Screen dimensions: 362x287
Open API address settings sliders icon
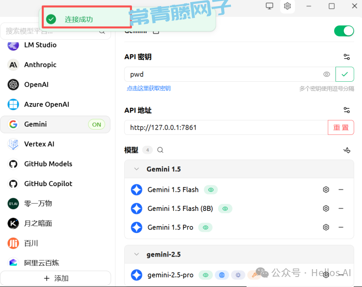pyautogui.click(x=346, y=110)
